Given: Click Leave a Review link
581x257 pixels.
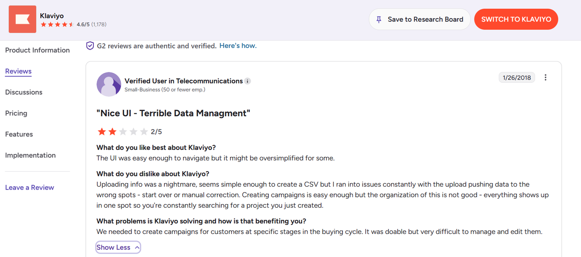Looking at the screenshot, I should [x=29, y=187].
